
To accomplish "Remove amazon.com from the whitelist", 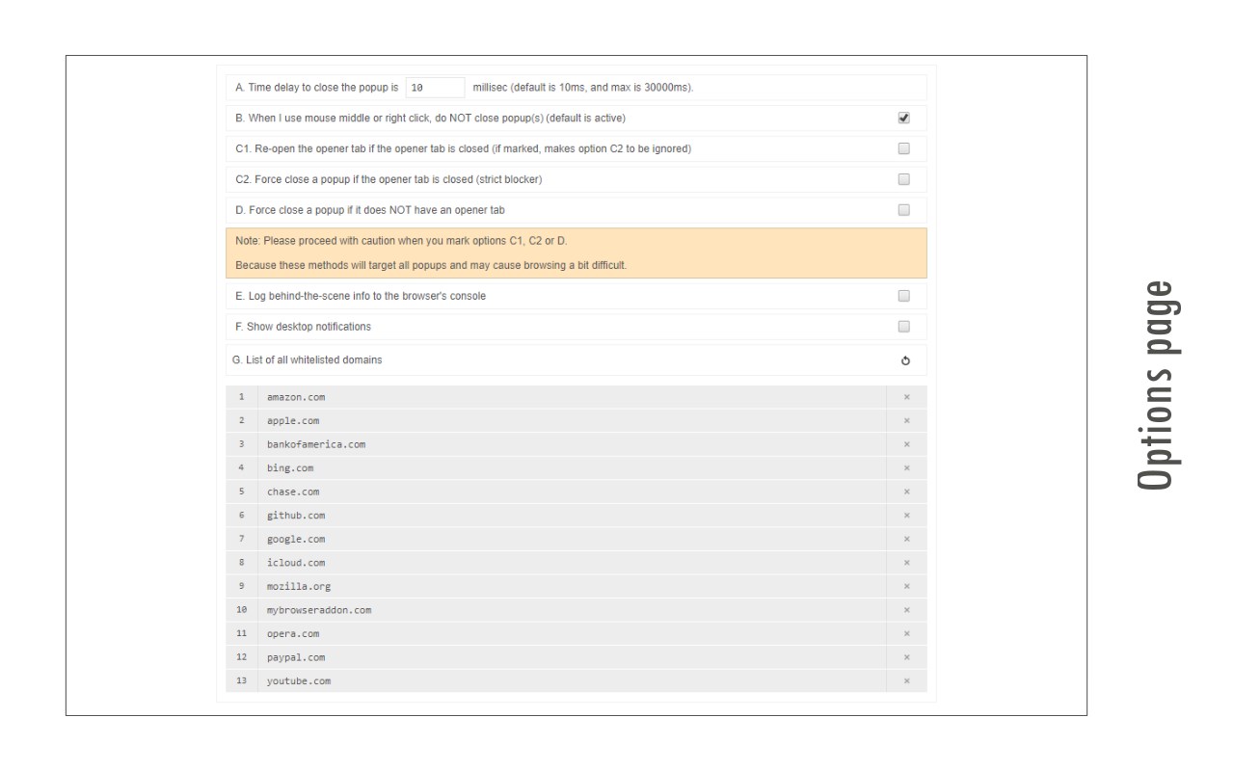I will [906, 397].
